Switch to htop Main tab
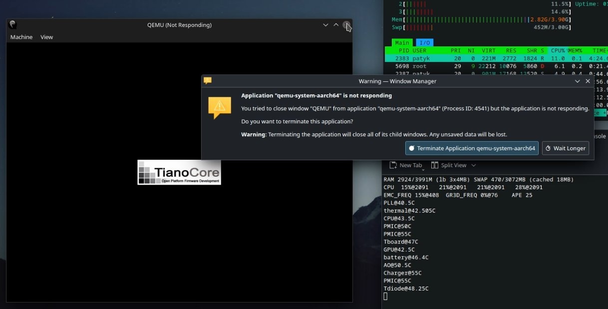The width and height of the screenshot is (608, 309). (402, 43)
